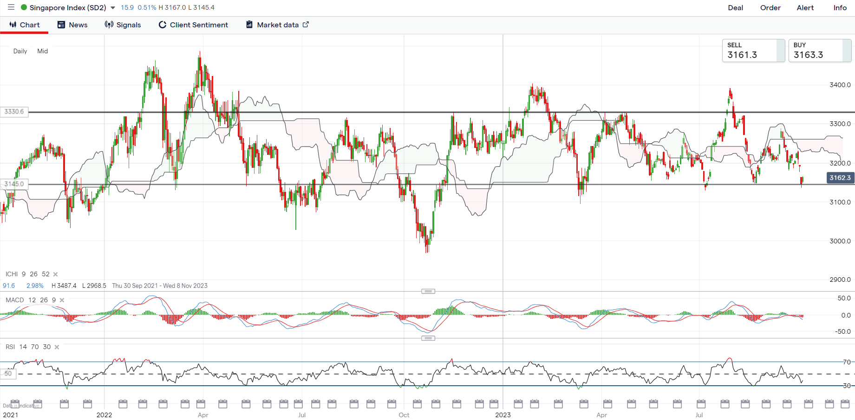Image resolution: width=855 pixels, height=420 pixels.
Task: Open the hamburger menu icon
Action: pyautogui.click(x=11, y=7)
